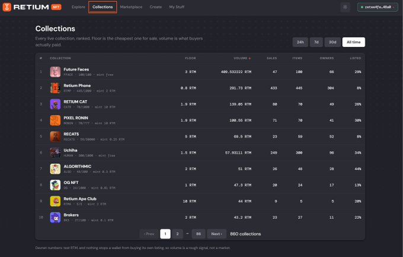Click the NFT badge next to Retium
403x257 pixels.
pos(56,7)
